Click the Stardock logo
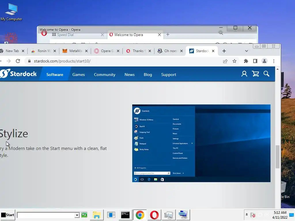Viewport: 295px width, 221px height. pyautogui.click(x=18, y=73)
